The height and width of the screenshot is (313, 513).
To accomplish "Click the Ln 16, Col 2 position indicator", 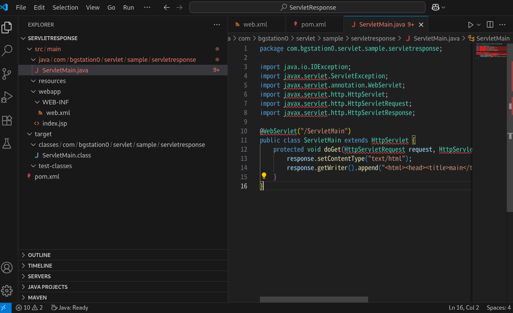I will pyautogui.click(x=464, y=307).
